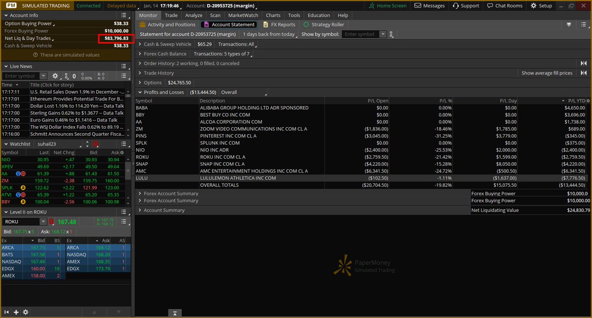The width and height of the screenshot is (592, 318).
Task: Open the Overall P&L grouping dropdown
Action: (x=243, y=92)
